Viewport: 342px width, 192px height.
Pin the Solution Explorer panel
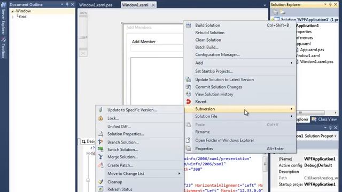330,4
